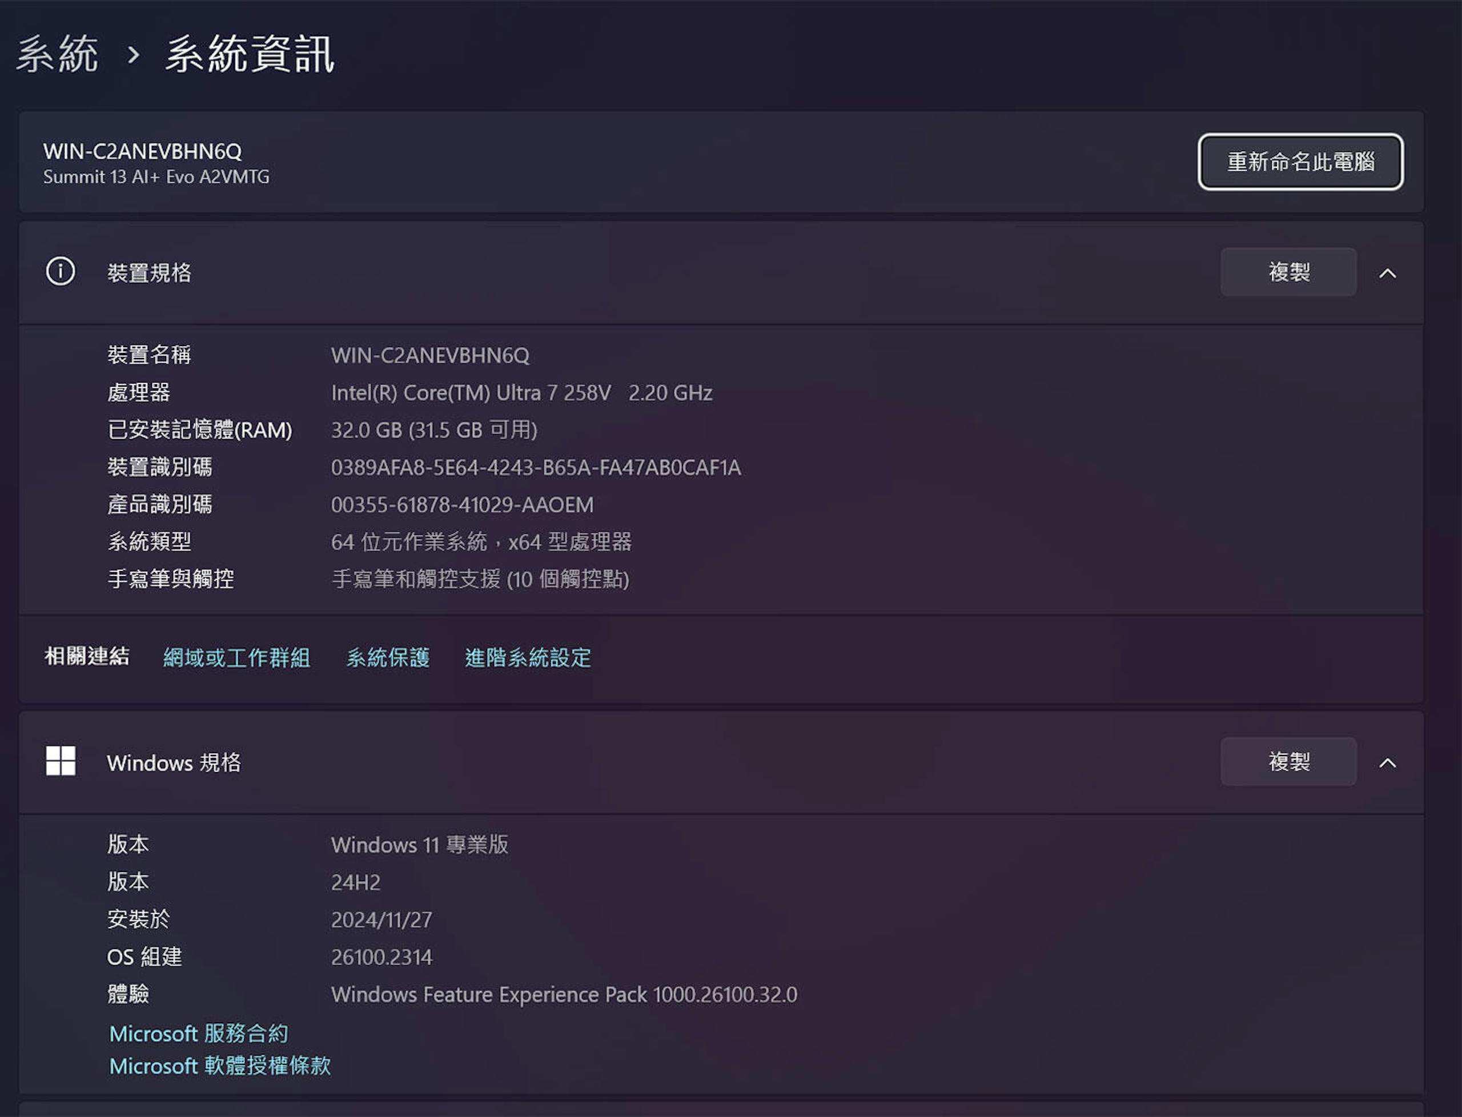This screenshot has height=1117, width=1462.
Task: Click the 裝置規格 section heading
Action: click(x=150, y=272)
